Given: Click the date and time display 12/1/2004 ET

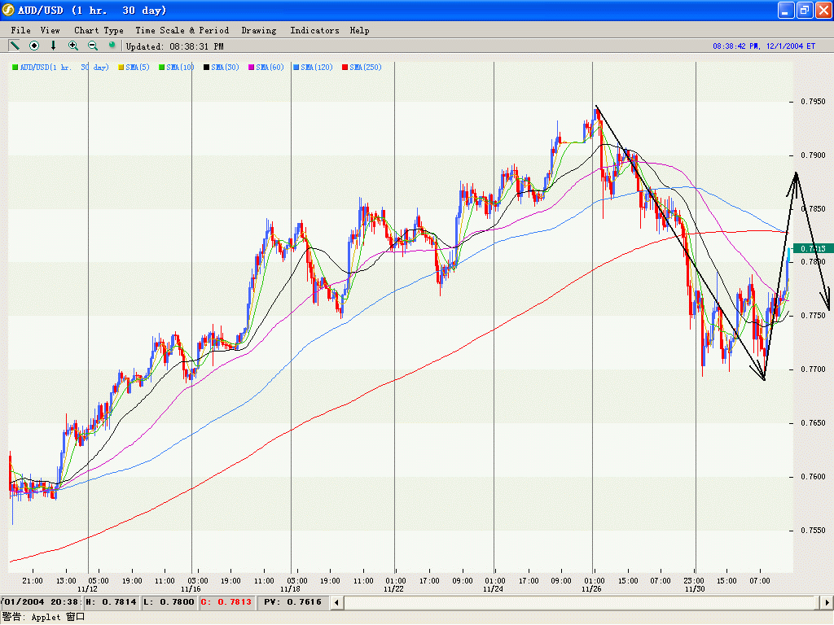Looking at the screenshot, I should point(764,46).
